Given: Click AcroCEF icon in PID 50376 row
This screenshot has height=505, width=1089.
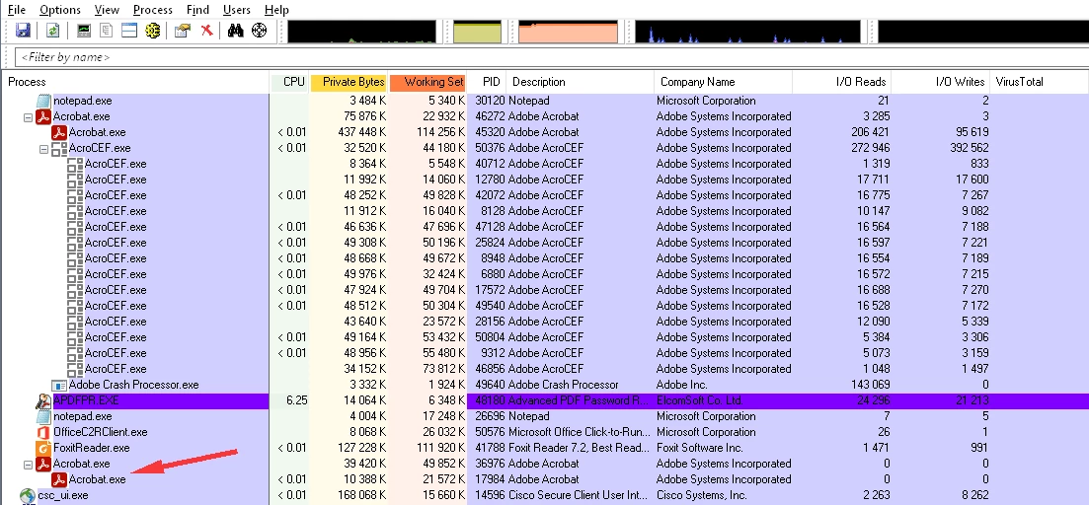Looking at the screenshot, I should click(x=59, y=148).
